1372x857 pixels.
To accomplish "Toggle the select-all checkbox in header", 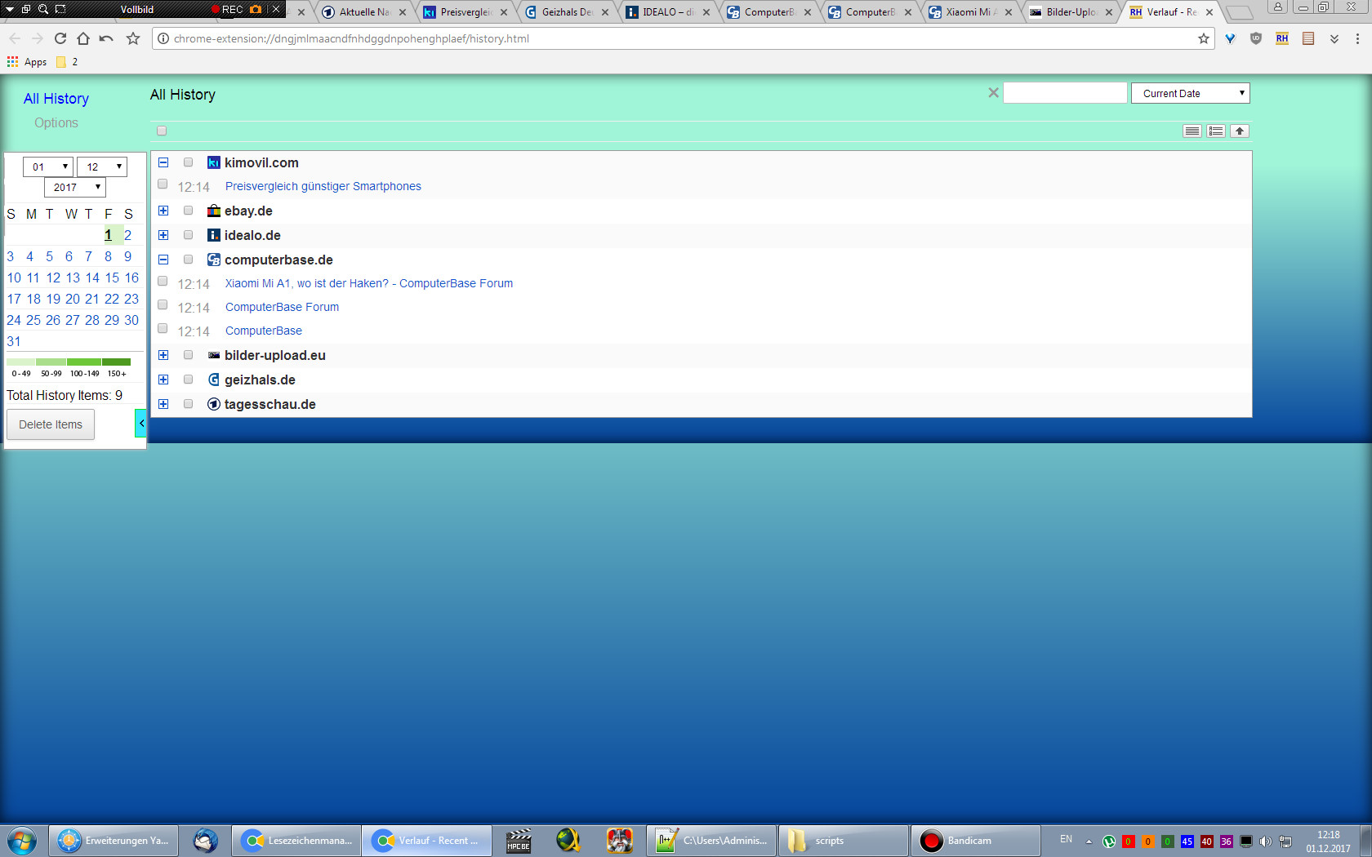I will [x=162, y=131].
